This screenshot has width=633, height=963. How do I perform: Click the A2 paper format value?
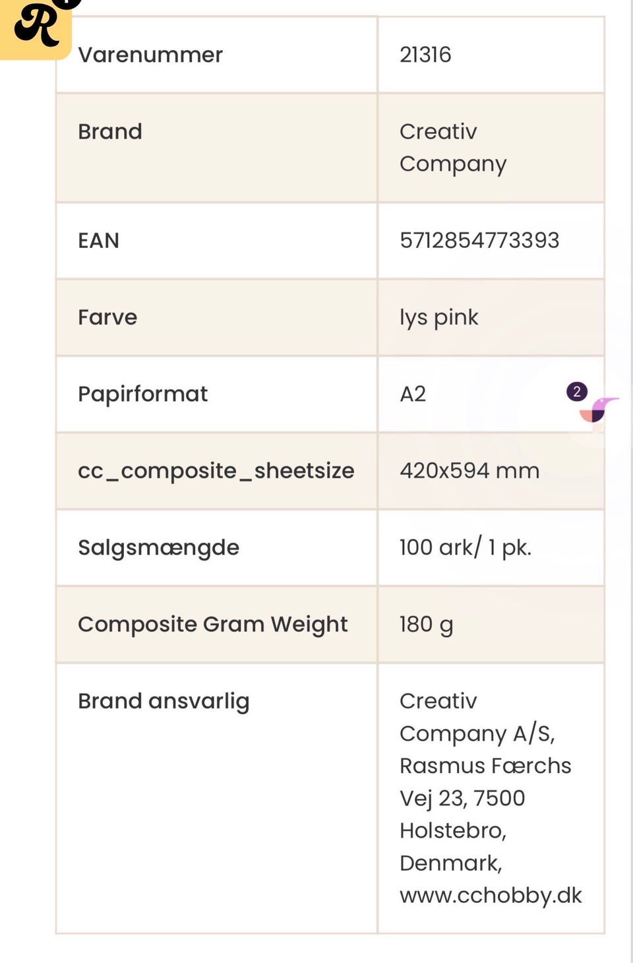(x=413, y=394)
